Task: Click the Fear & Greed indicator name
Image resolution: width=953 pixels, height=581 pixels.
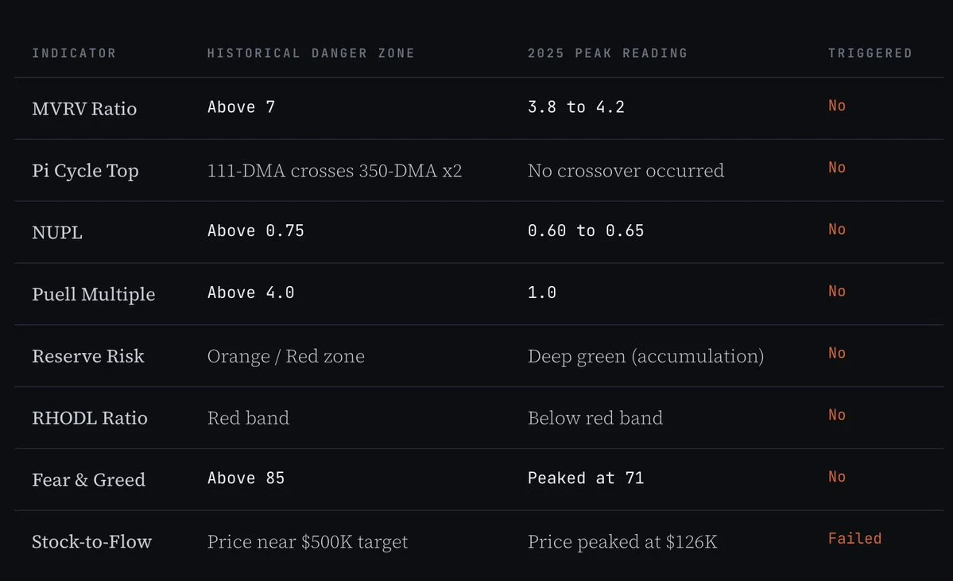Action: point(89,480)
